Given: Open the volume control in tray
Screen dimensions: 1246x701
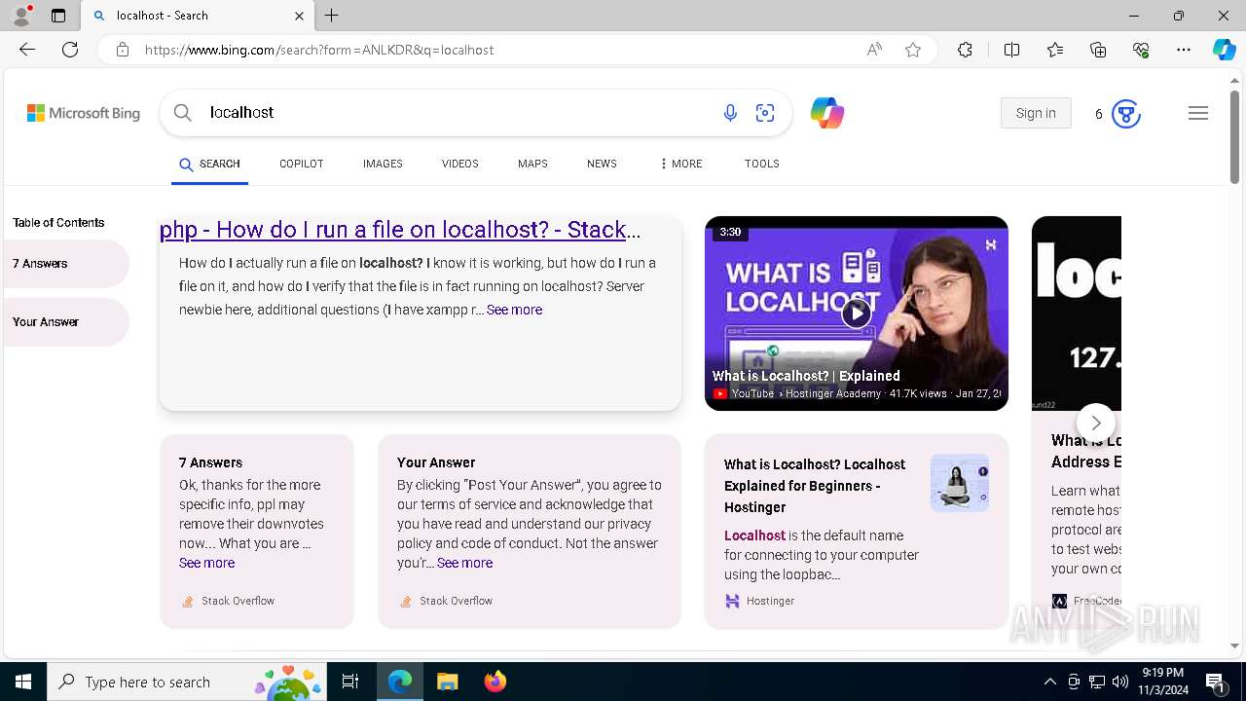Looking at the screenshot, I should pyautogui.click(x=1120, y=682).
